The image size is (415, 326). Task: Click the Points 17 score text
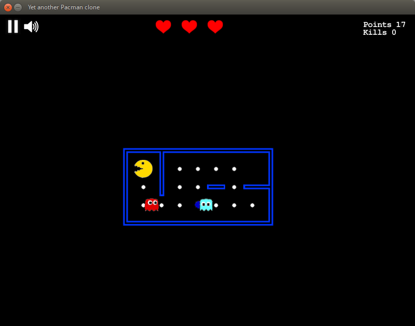point(384,24)
